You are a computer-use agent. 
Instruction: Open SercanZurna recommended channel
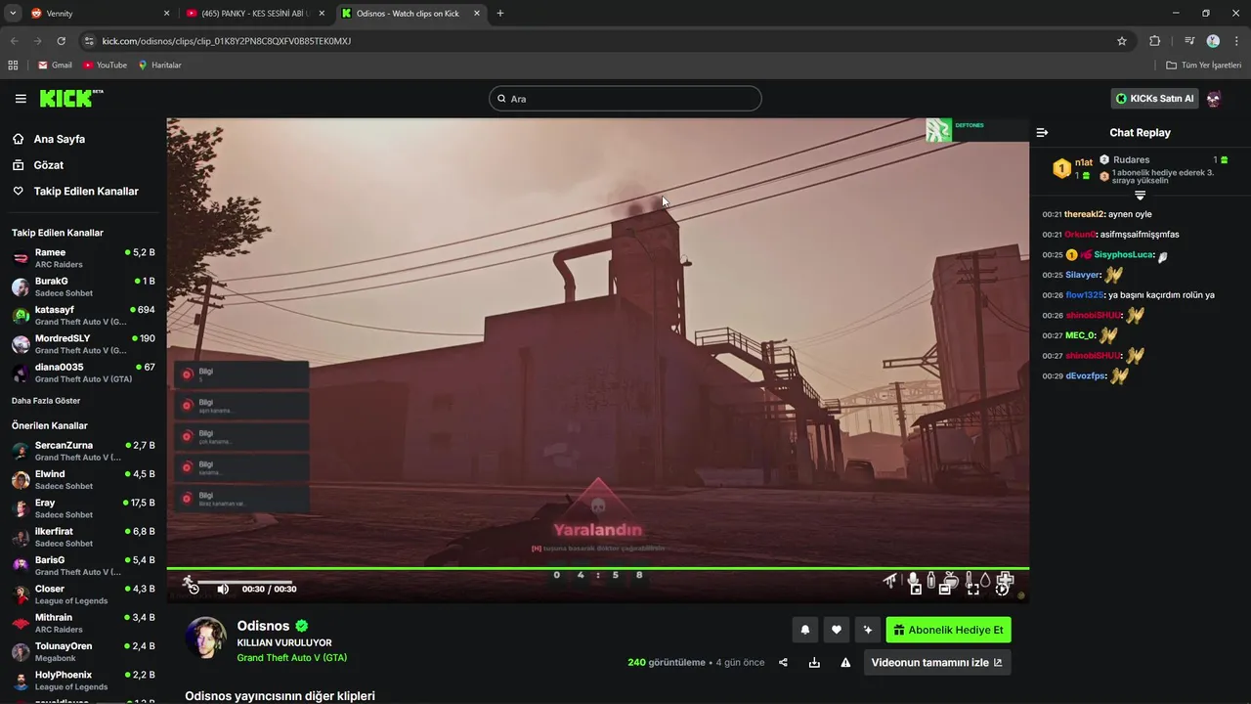(83, 451)
